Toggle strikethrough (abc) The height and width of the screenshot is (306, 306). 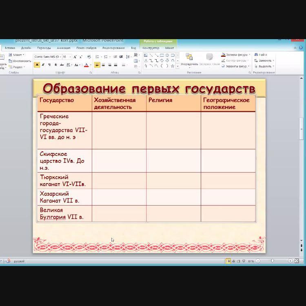pos(62,65)
